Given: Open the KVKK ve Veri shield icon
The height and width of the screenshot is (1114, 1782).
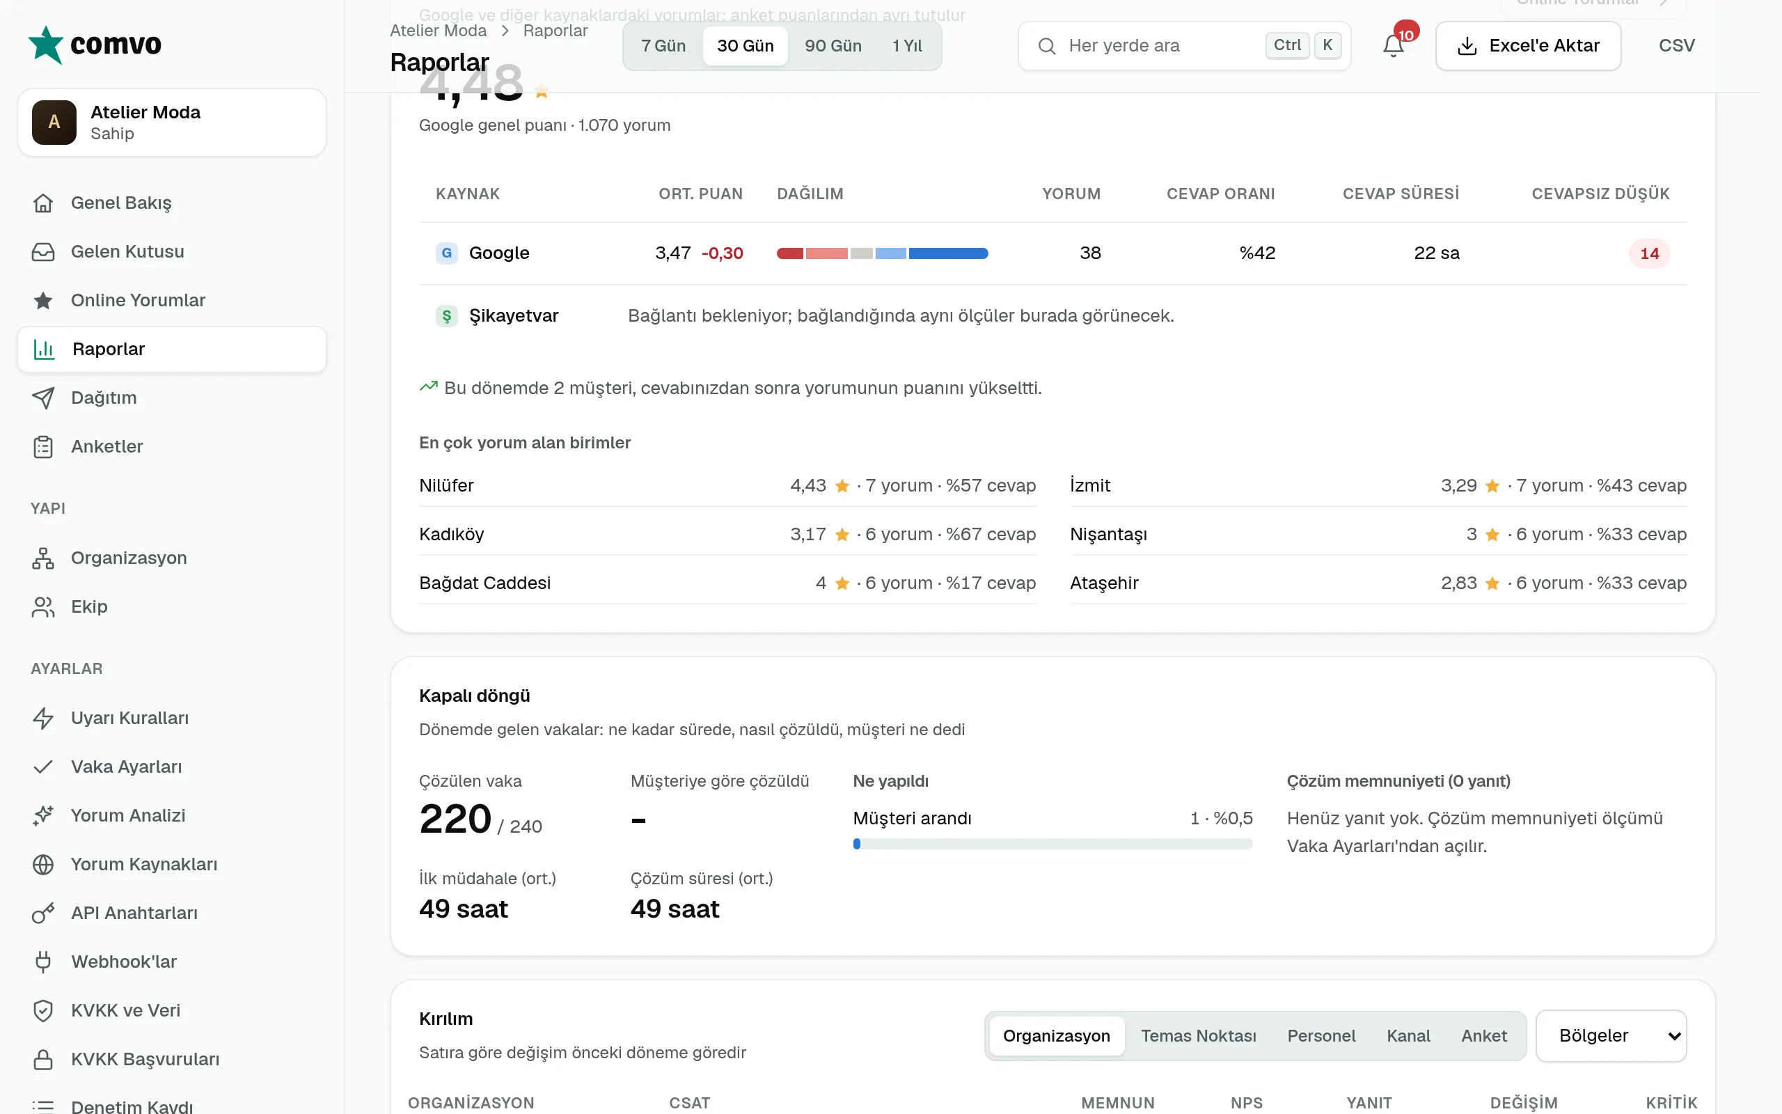Looking at the screenshot, I should (43, 1010).
